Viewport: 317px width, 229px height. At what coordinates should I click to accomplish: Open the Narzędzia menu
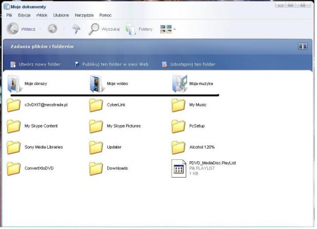pos(84,15)
